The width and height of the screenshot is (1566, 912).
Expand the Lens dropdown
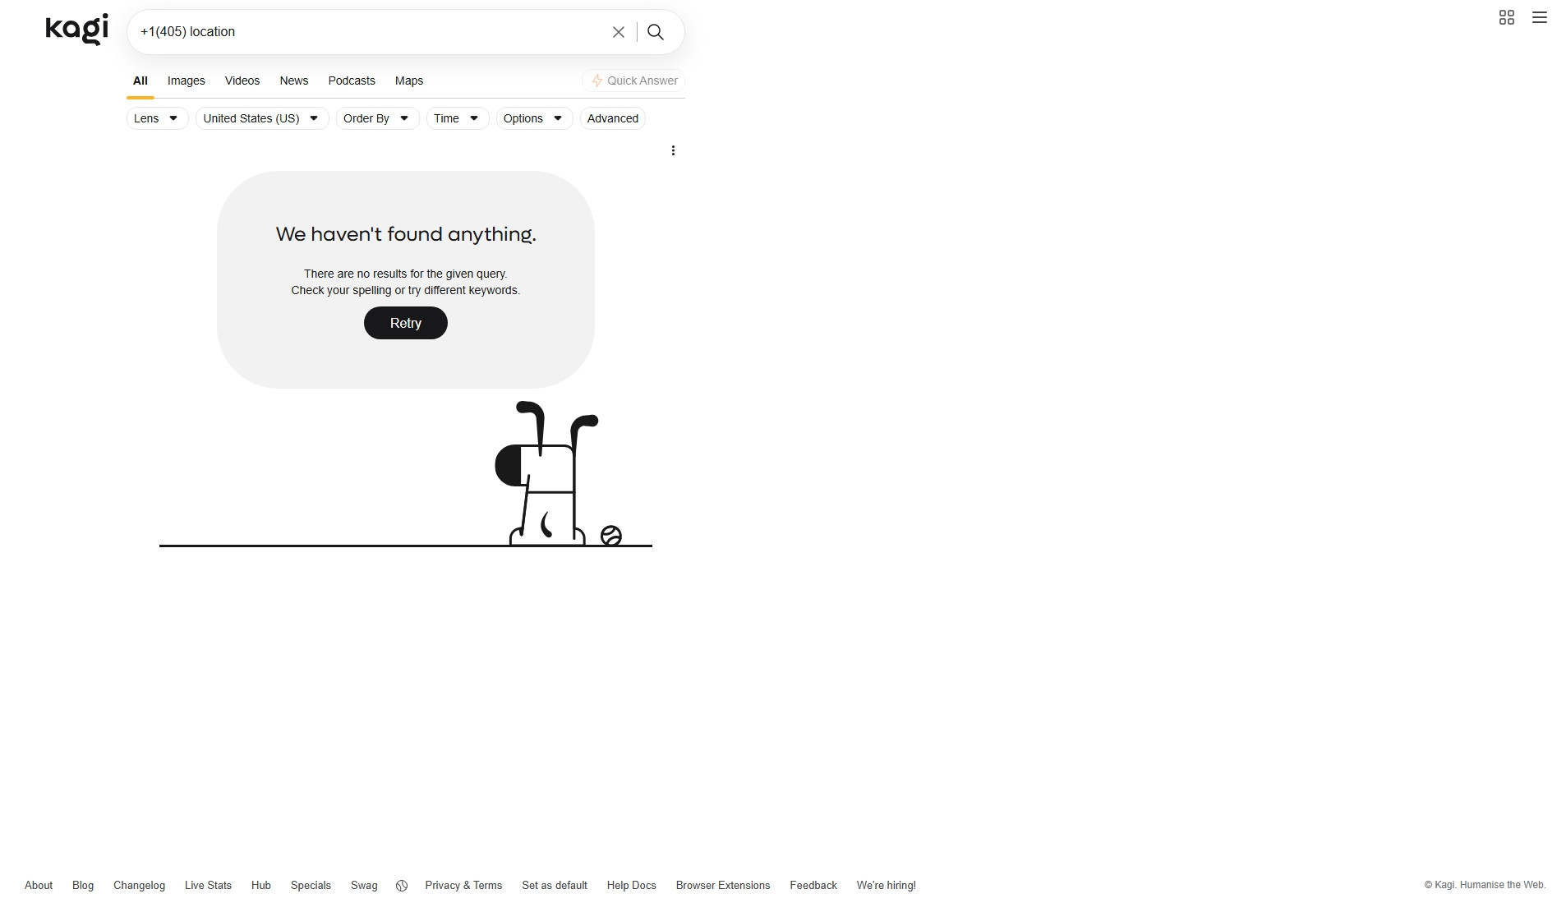(157, 118)
